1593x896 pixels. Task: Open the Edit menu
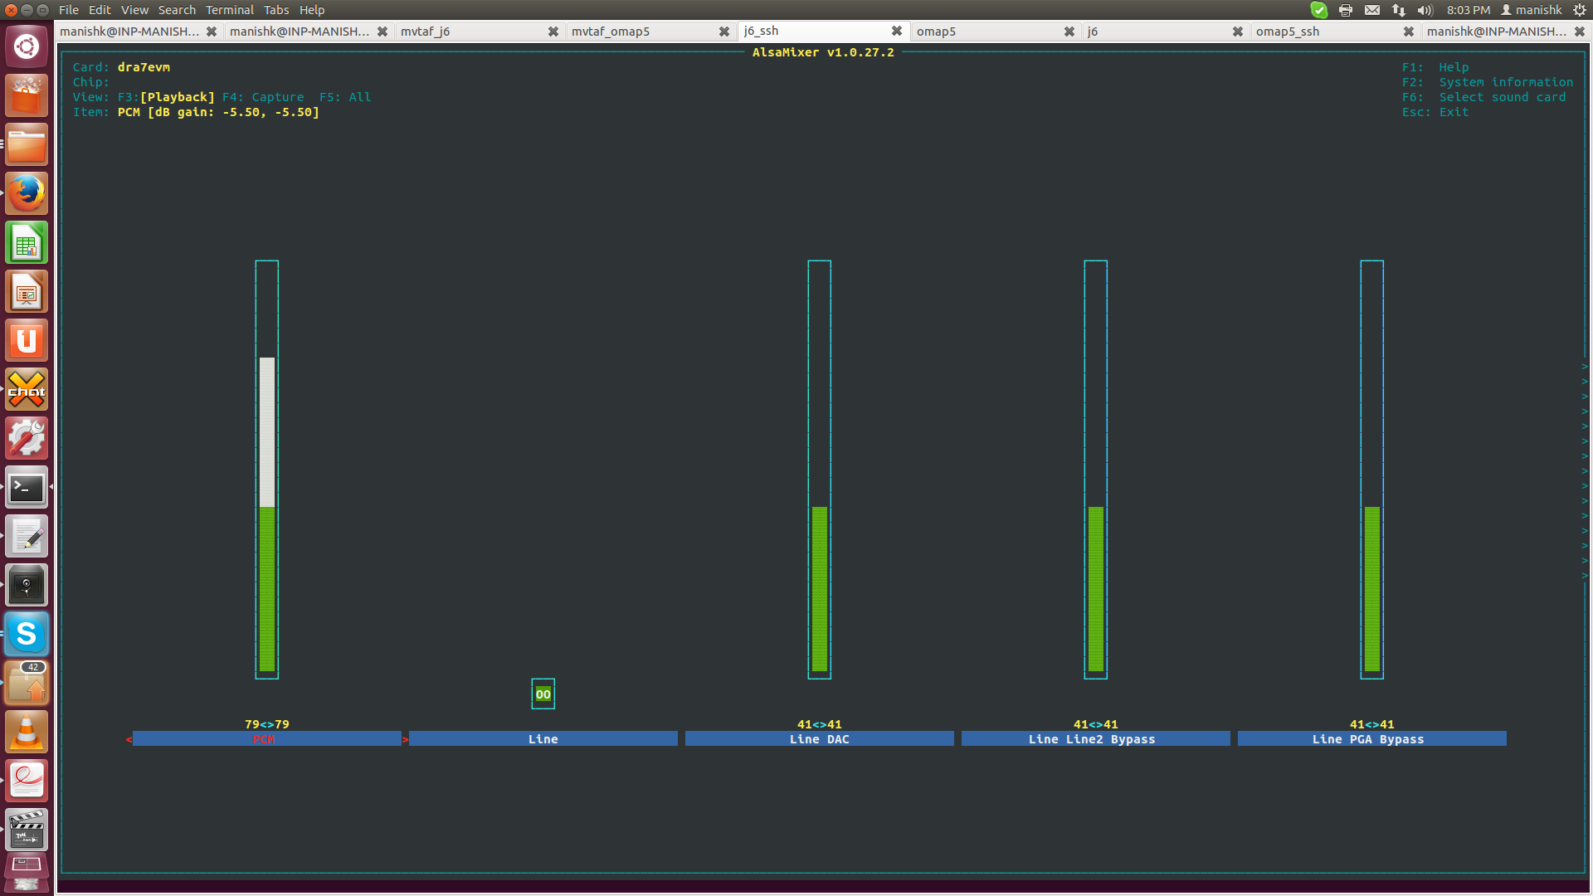click(x=100, y=10)
